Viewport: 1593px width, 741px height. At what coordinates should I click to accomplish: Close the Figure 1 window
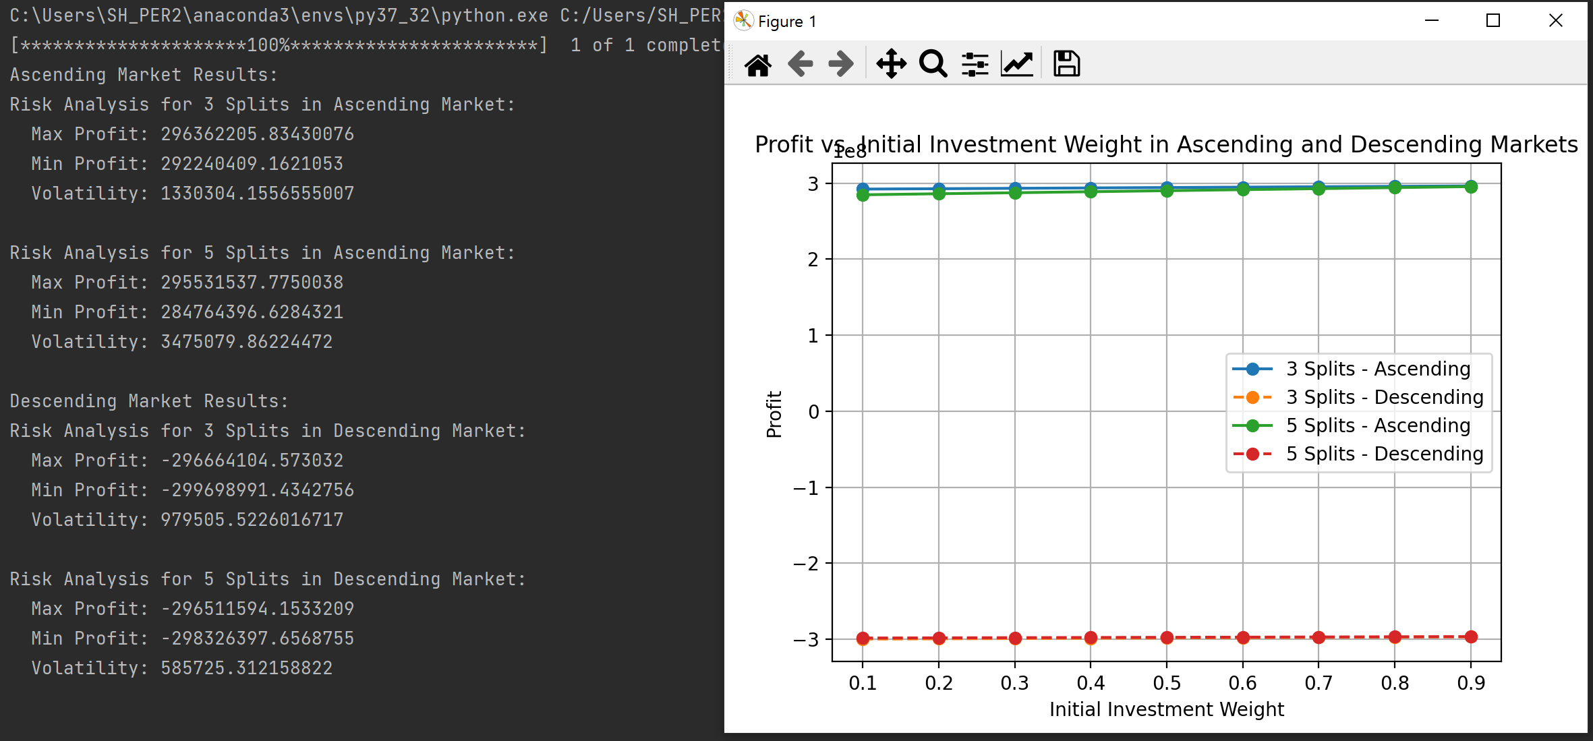point(1555,21)
